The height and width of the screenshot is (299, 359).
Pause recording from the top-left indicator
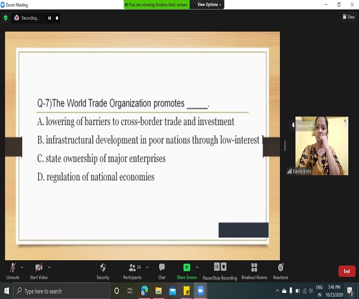[x=50, y=18]
